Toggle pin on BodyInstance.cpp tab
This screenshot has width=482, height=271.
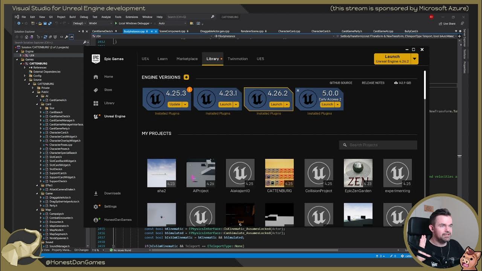[152, 31]
